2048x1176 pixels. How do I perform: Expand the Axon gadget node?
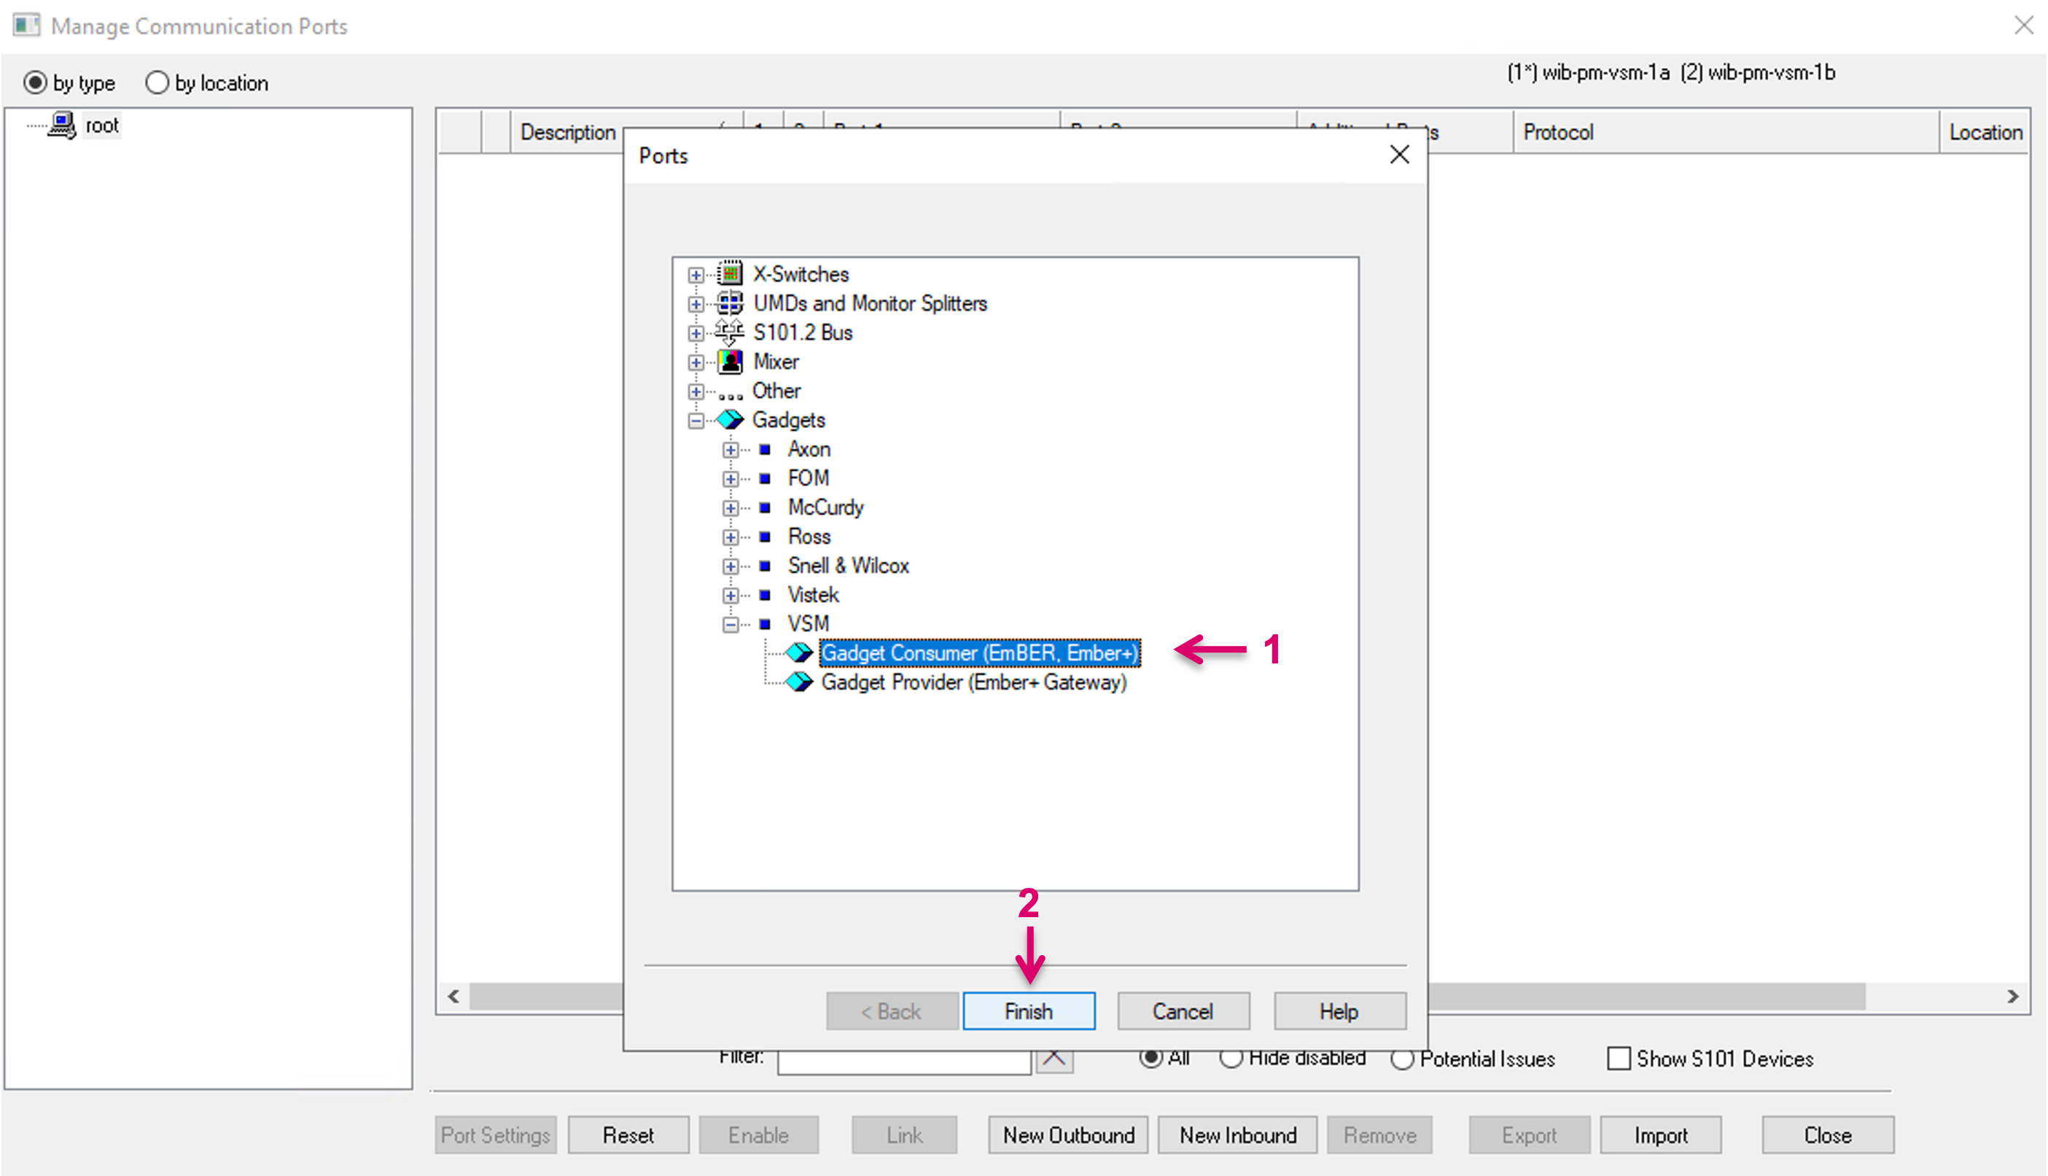click(x=730, y=449)
